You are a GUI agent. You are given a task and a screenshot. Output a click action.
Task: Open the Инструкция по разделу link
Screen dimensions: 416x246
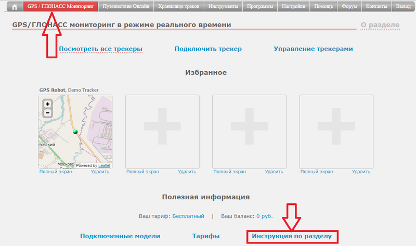291,236
